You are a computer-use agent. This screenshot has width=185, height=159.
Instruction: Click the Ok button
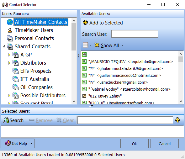(x=135, y=144)
